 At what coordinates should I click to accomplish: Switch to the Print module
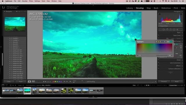click(x=176, y=8)
